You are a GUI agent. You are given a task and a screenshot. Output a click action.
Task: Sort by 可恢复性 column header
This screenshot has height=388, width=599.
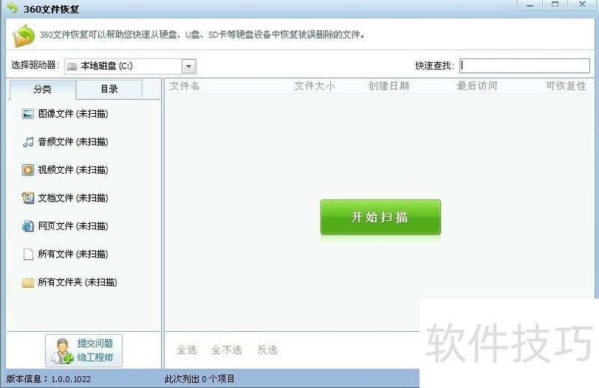566,86
